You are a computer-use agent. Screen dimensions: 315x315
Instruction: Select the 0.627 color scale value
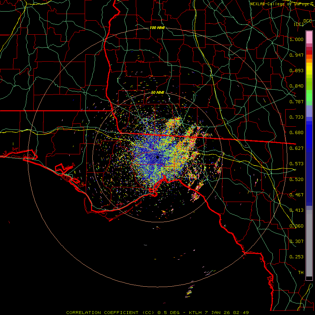click(296, 148)
